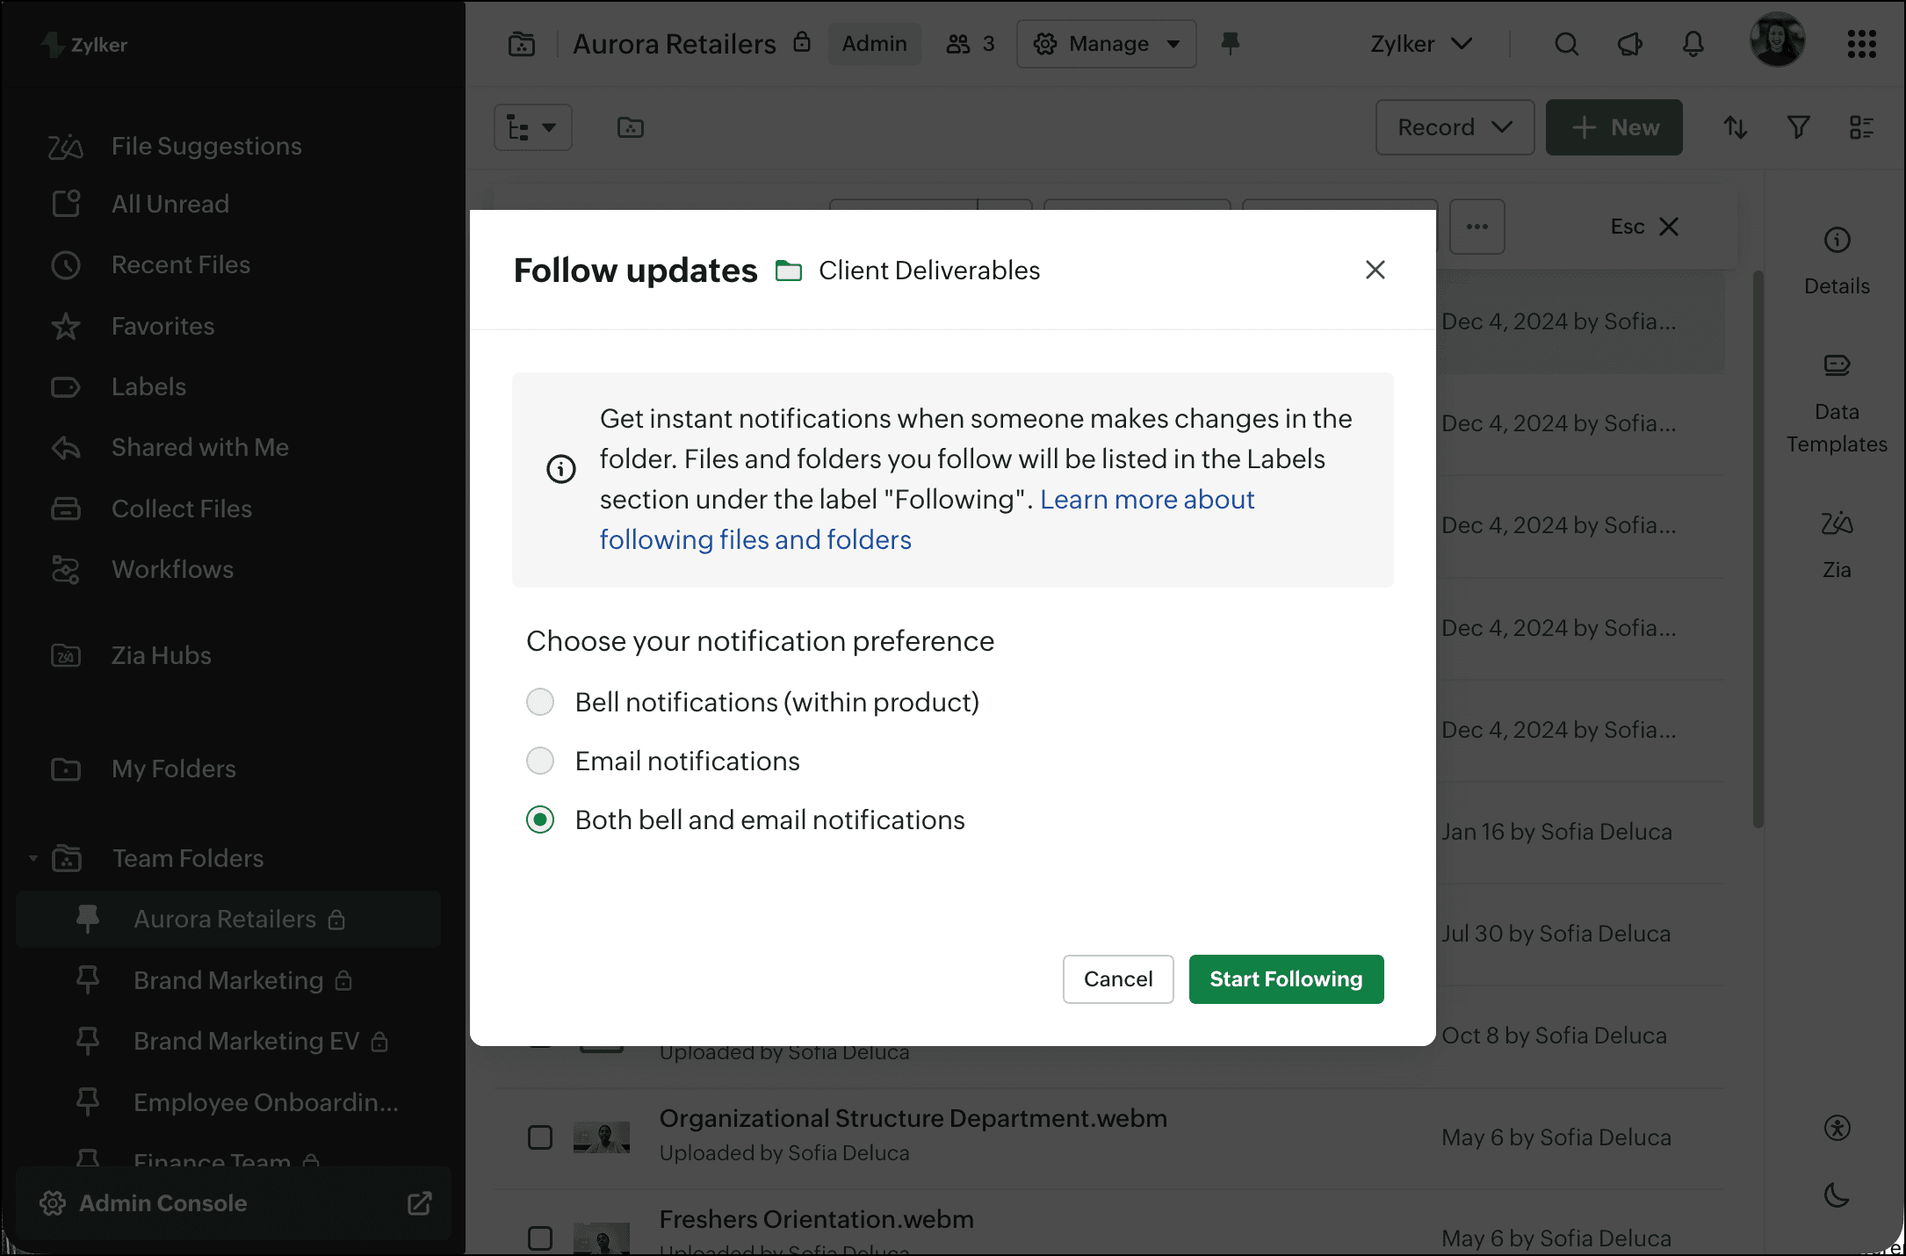Open the Record dropdown

1454,127
